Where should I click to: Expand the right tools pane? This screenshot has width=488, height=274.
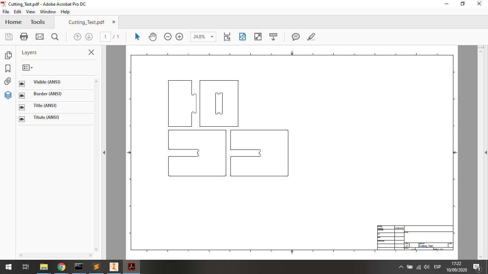486,152
